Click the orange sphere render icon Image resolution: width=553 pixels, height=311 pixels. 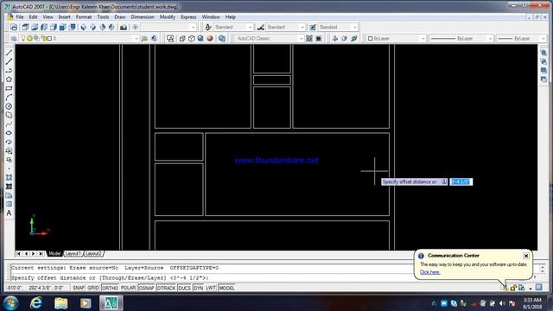210,38
